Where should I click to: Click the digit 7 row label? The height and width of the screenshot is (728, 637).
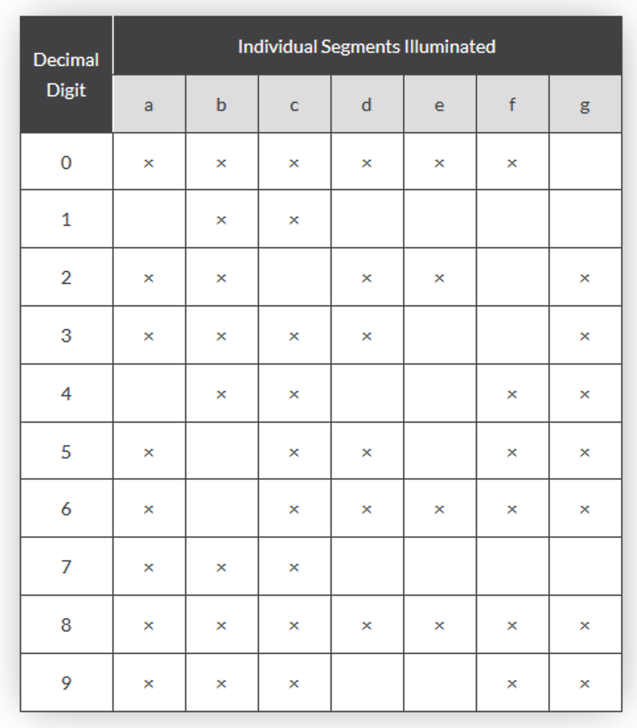pyautogui.click(x=66, y=566)
